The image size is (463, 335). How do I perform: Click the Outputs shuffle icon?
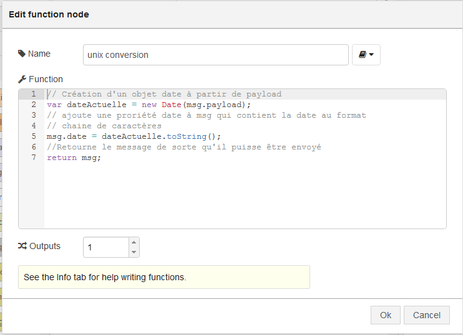[22, 246]
